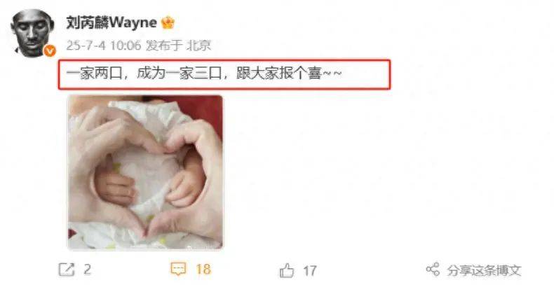Like the post with the thumbs-up icon
Image resolution: width=554 pixels, height=285 pixels.
[x=287, y=270]
